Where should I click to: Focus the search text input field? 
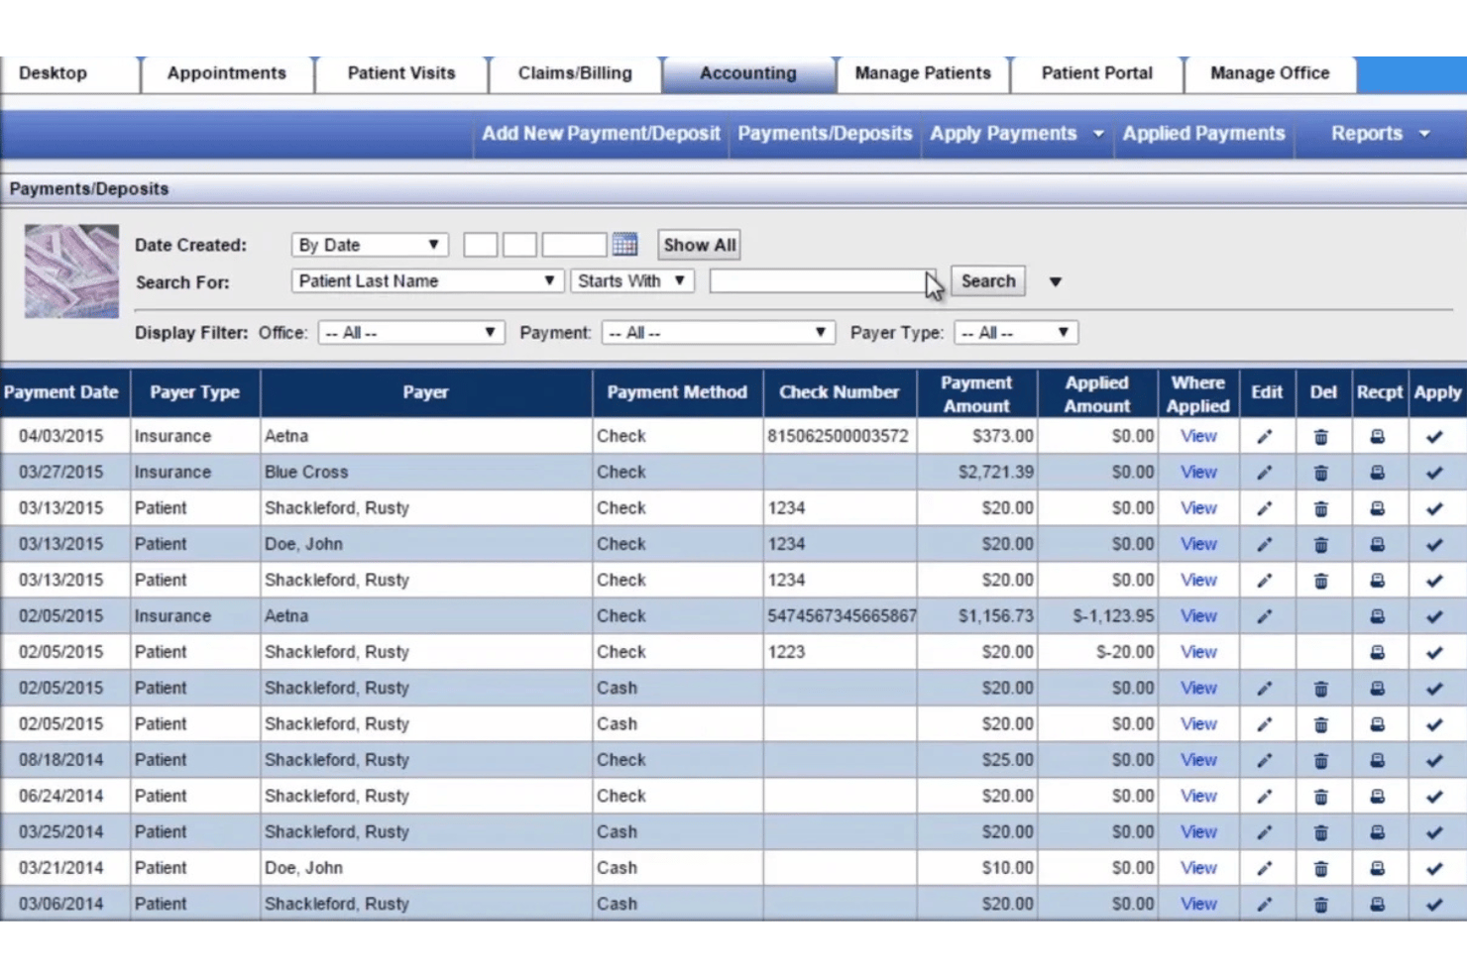click(x=822, y=281)
